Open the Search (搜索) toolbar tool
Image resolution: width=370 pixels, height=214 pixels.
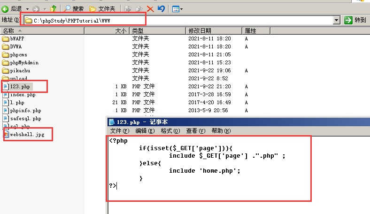(74, 8)
